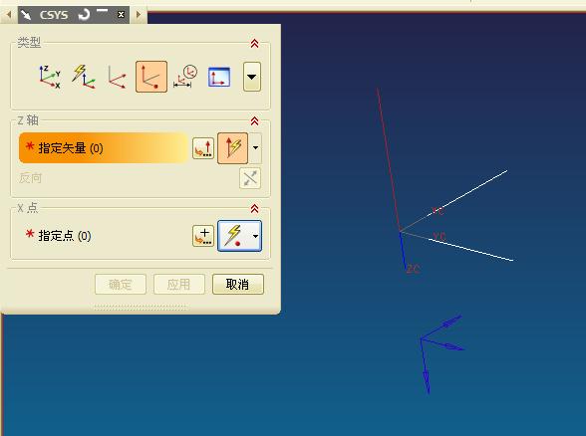
Task: Collapse the Z 轴 section
Action: 254,121
